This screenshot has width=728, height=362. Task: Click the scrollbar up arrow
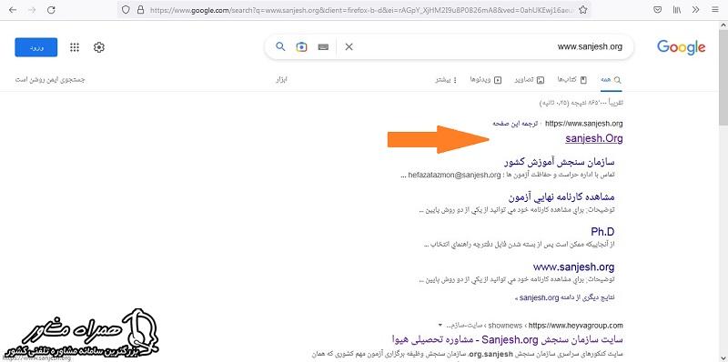coord(723,25)
